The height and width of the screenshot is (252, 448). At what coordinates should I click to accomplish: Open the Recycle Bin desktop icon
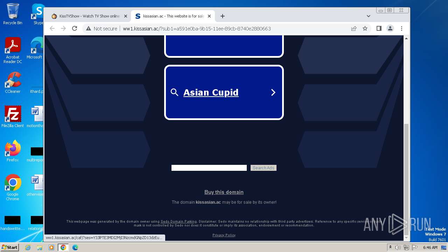click(13, 14)
